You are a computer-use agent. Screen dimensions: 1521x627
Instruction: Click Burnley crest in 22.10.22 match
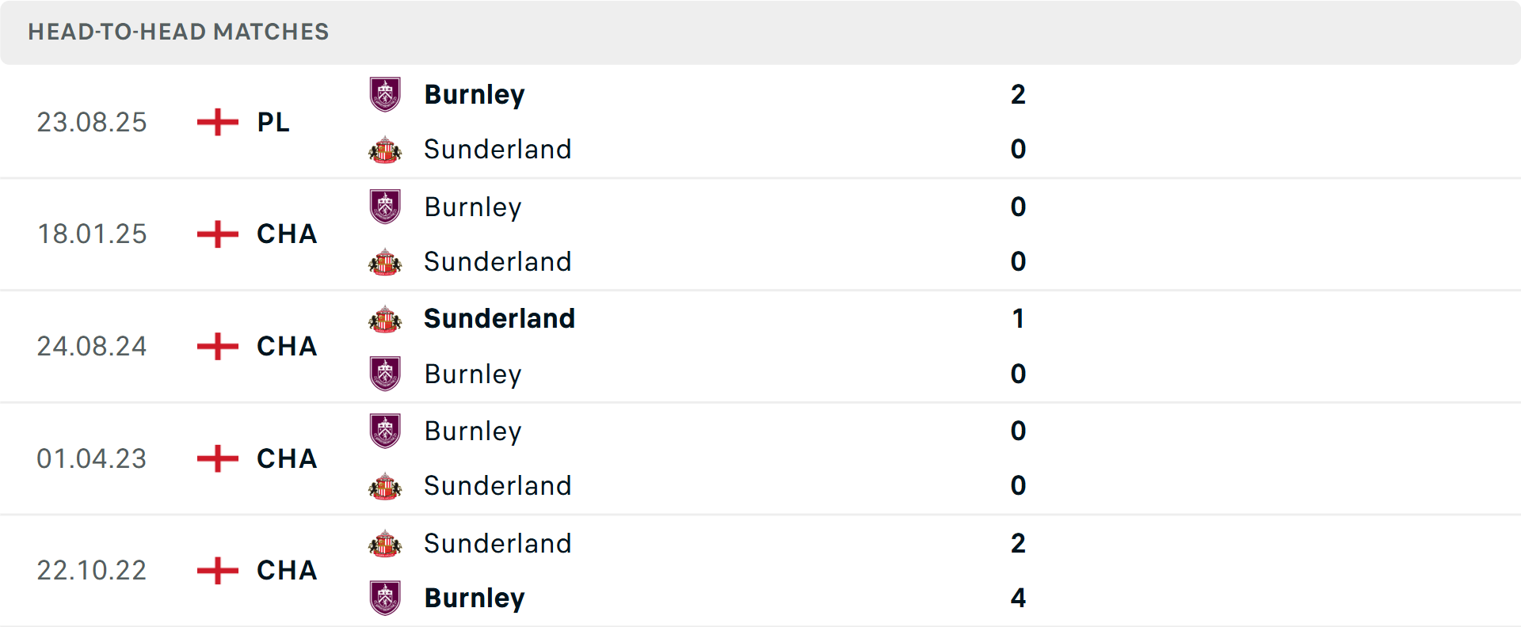(x=385, y=598)
